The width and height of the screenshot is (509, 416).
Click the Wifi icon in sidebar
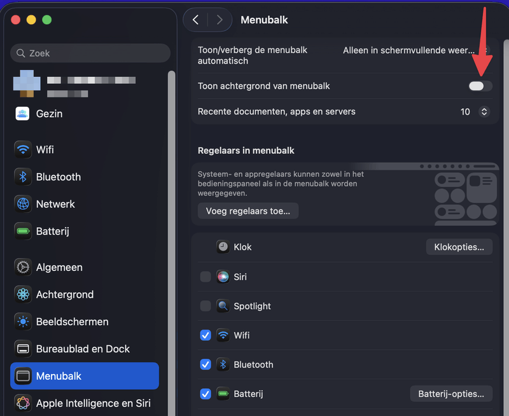(x=24, y=150)
